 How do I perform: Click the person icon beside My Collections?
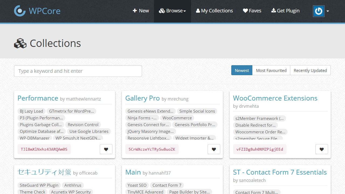(x=198, y=11)
